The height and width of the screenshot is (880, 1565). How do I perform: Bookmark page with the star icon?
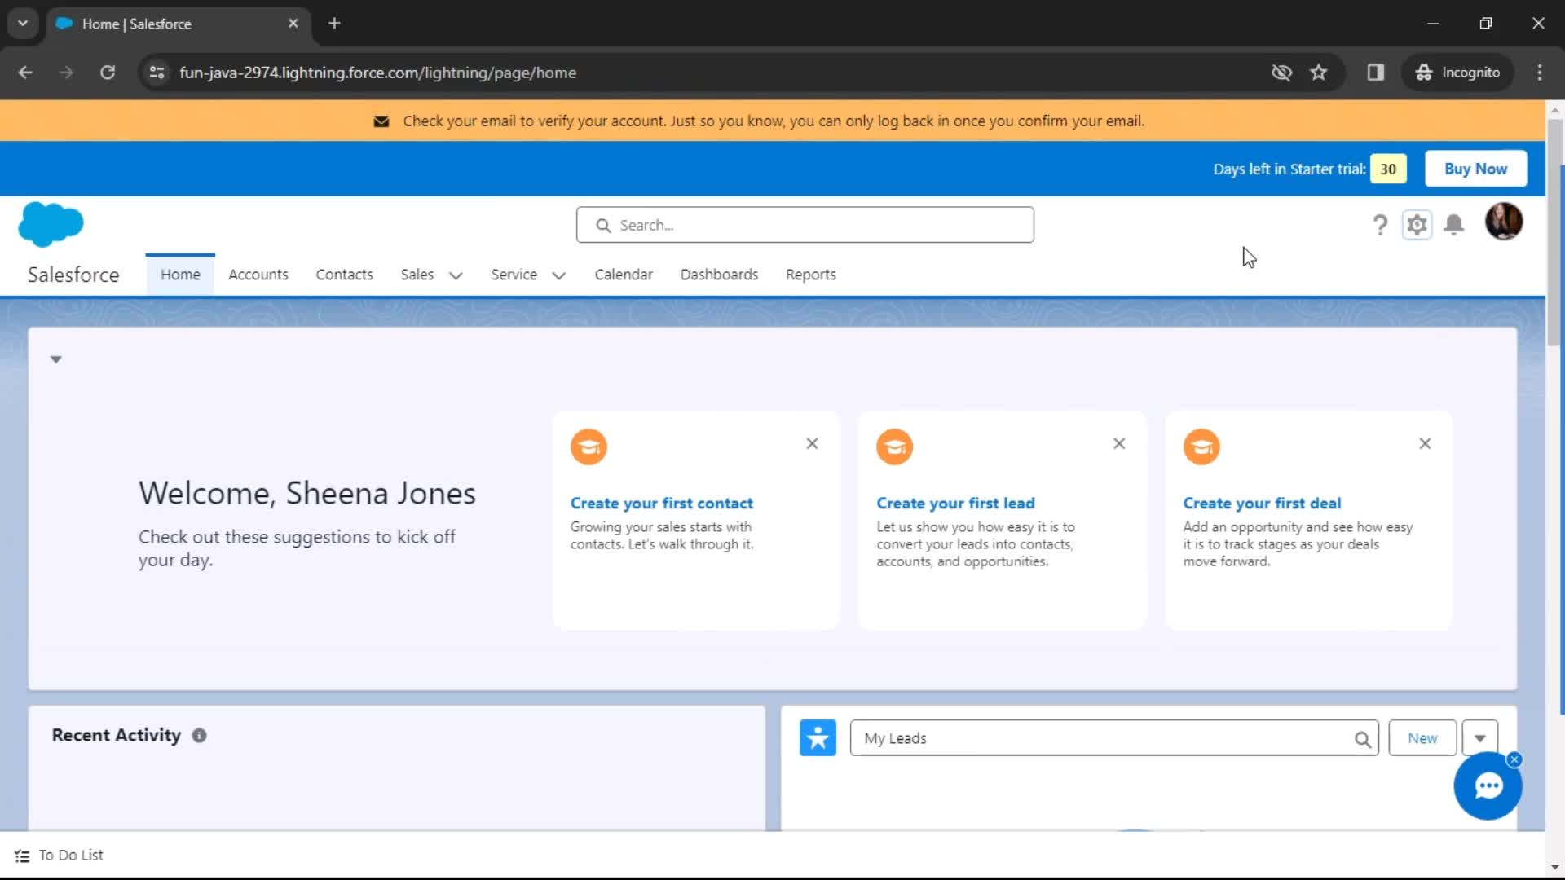[1318, 73]
